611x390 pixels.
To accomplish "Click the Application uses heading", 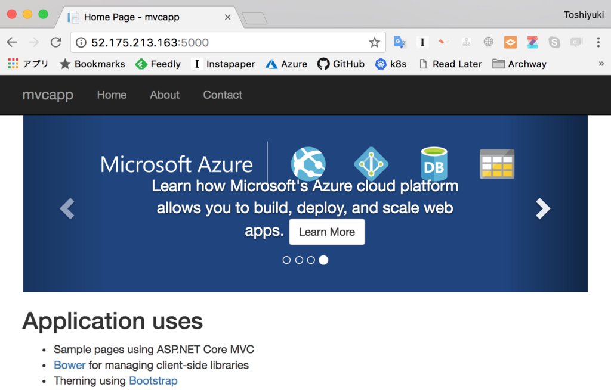I will 113,321.
